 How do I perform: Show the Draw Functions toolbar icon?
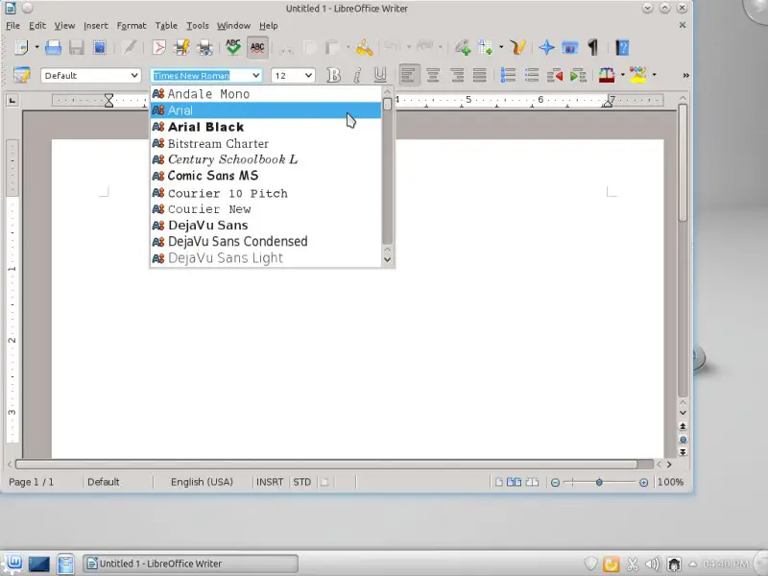(517, 47)
